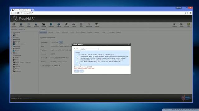Focus the Pool Name input field

[x=90, y=49]
